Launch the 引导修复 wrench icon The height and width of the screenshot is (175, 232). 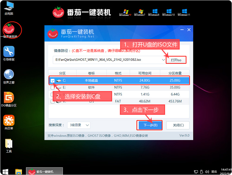point(9,53)
